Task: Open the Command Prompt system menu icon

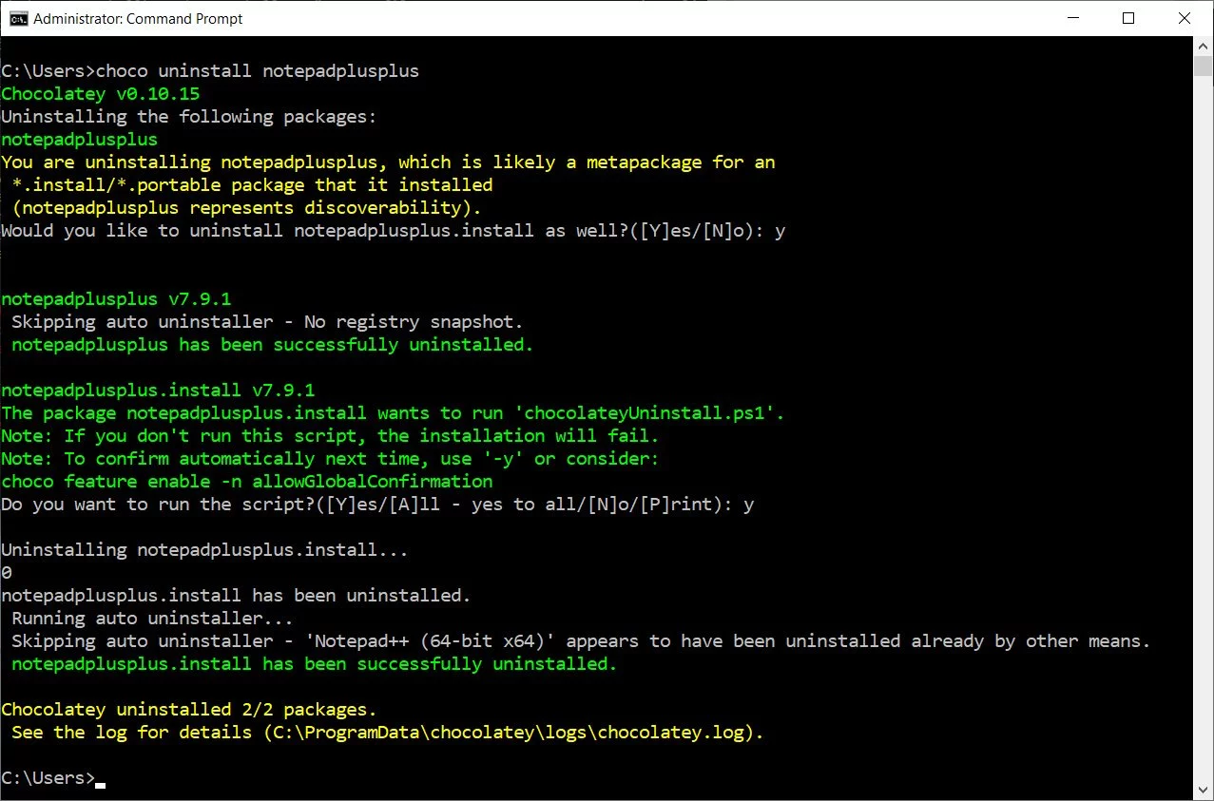Action: [18, 18]
